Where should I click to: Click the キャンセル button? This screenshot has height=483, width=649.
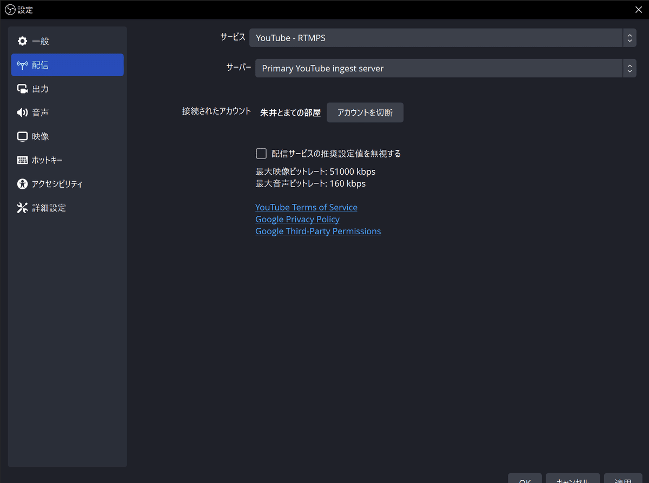[573, 479]
